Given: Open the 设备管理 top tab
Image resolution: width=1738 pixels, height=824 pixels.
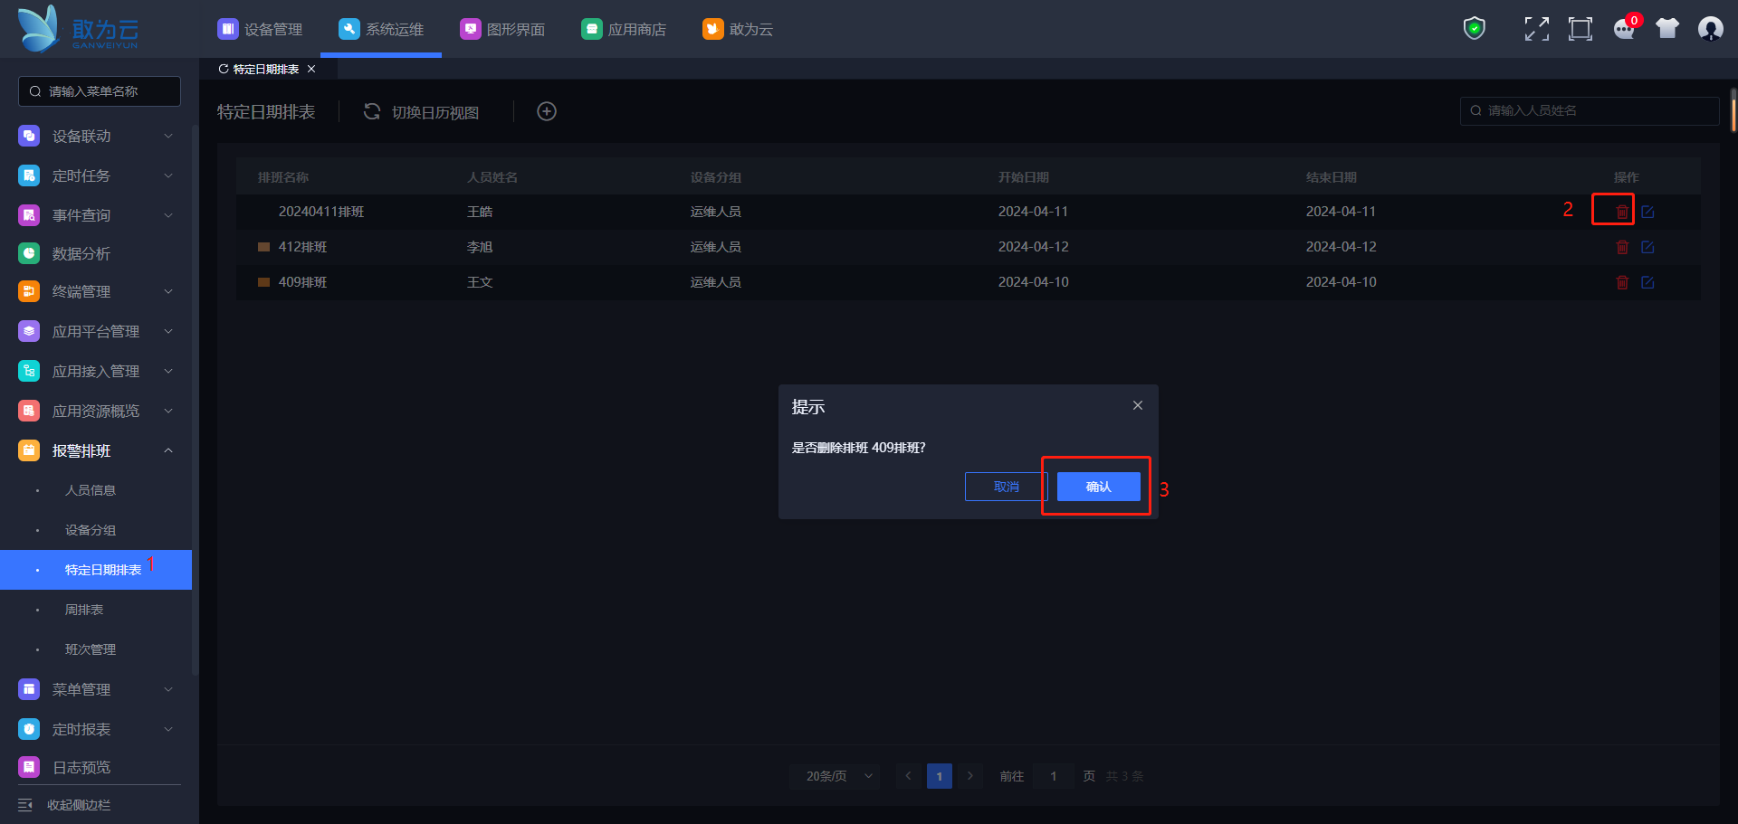Looking at the screenshot, I should [x=260, y=29].
